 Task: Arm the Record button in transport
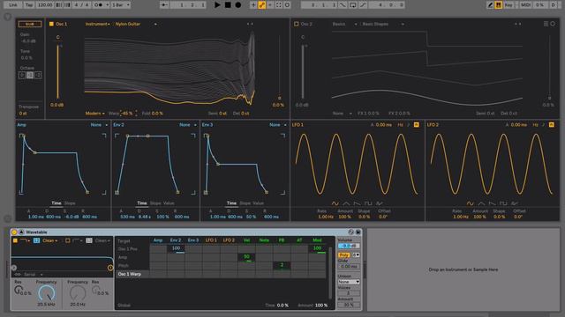[237, 5]
